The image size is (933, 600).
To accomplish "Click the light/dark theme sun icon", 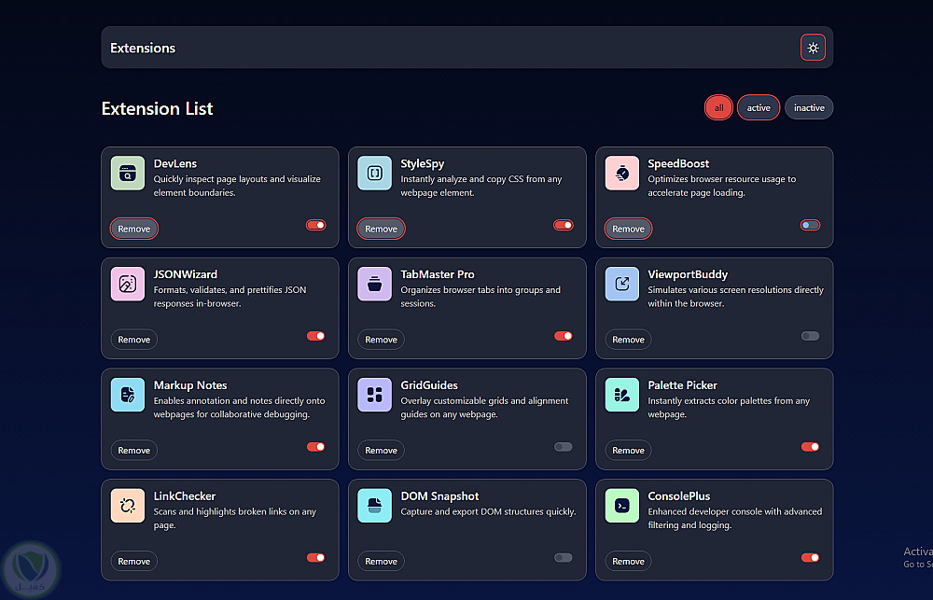I will pyautogui.click(x=813, y=48).
